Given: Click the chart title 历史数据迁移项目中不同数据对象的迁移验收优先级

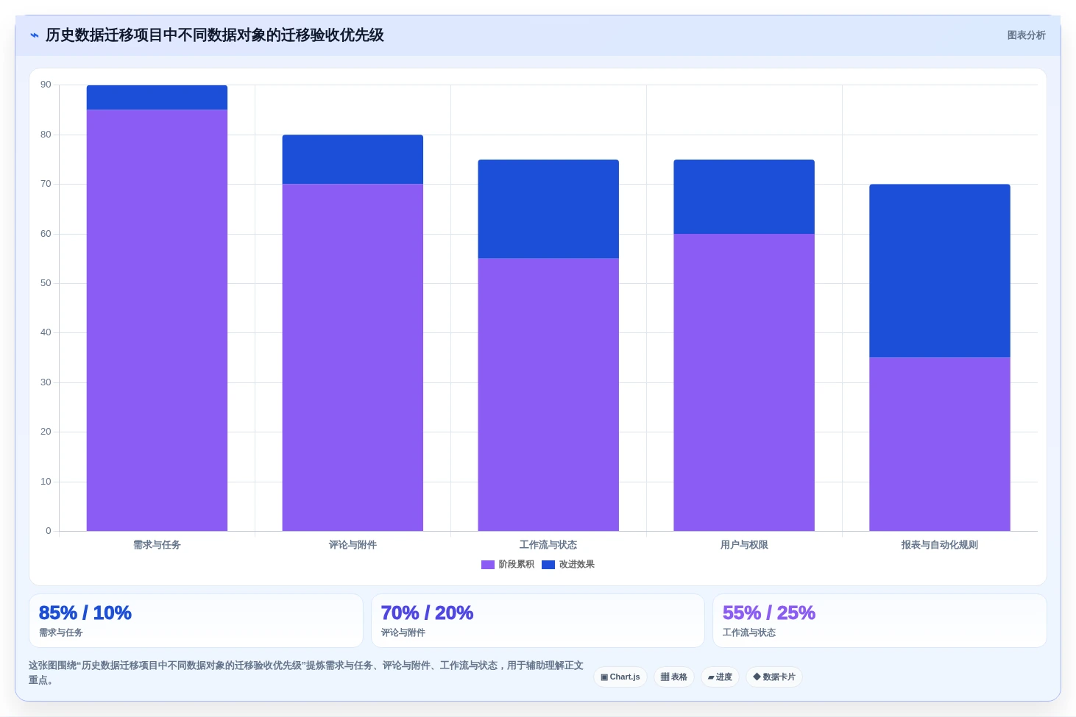Looking at the screenshot, I should 215,35.
